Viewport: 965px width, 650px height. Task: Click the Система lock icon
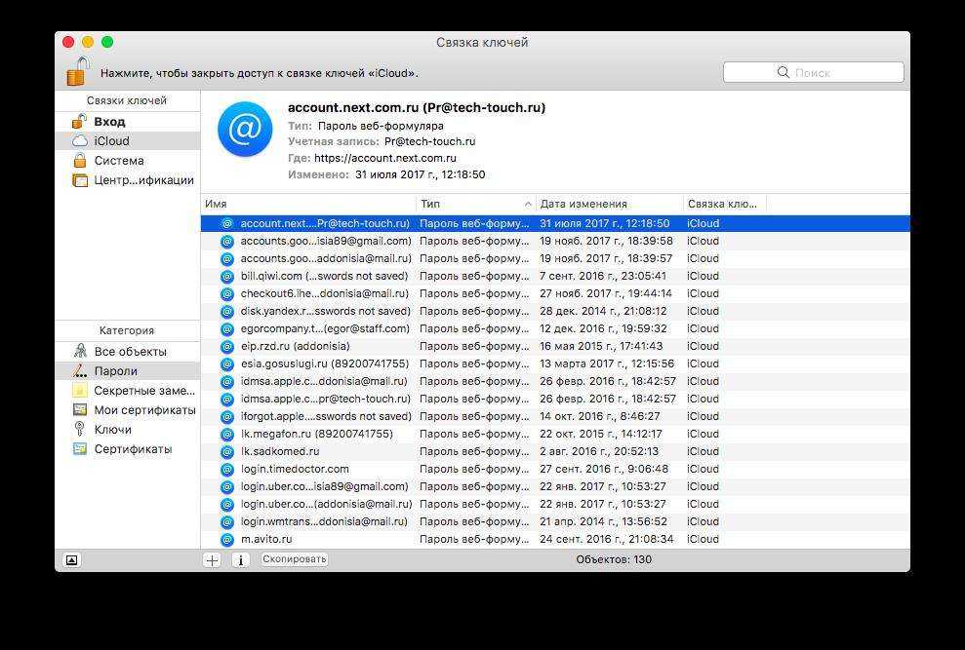tap(80, 161)
